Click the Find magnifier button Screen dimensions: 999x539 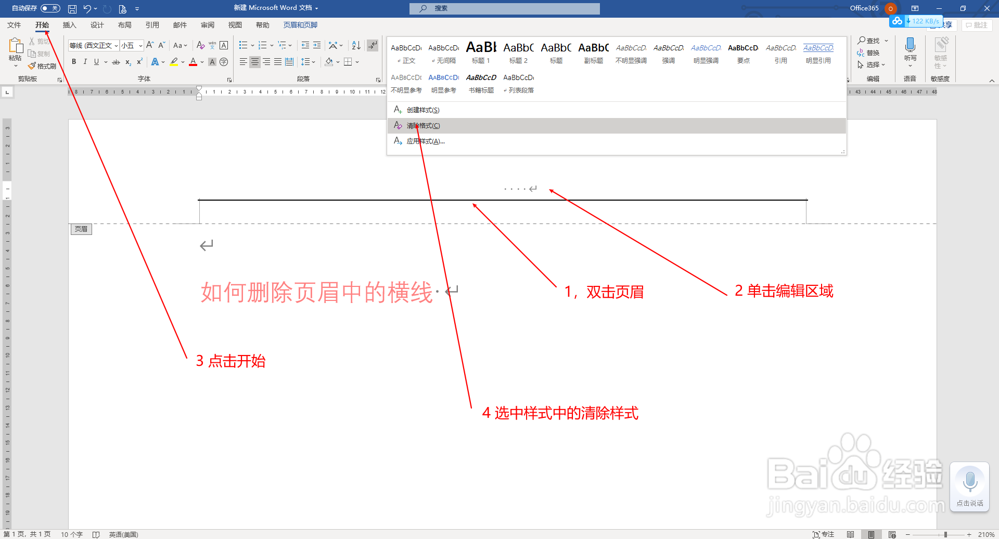click(x=869, y=41)
